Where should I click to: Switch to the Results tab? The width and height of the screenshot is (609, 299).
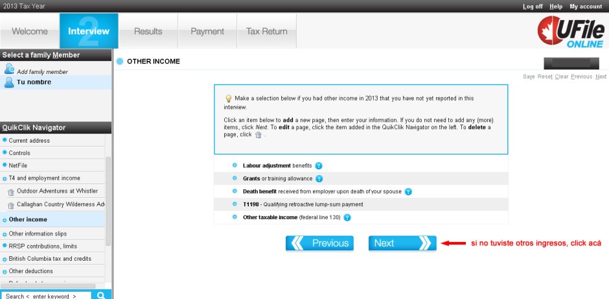pos(148,31)
